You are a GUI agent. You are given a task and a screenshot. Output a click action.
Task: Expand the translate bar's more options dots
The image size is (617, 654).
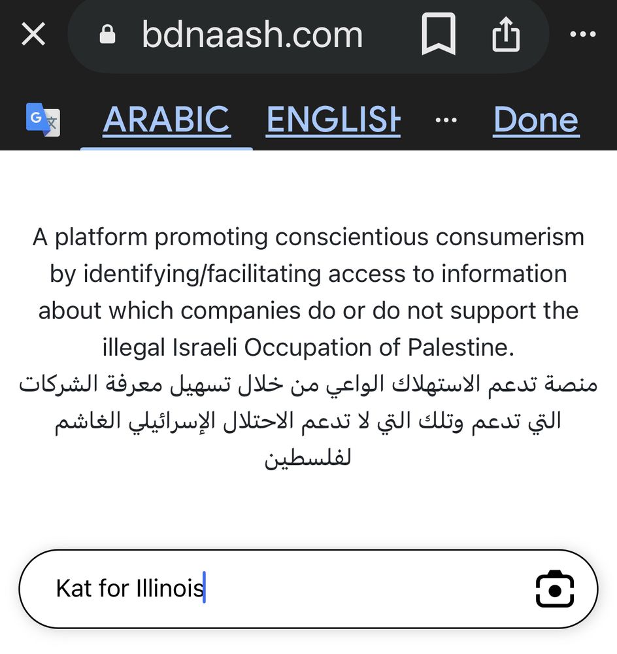click(446, 120)
